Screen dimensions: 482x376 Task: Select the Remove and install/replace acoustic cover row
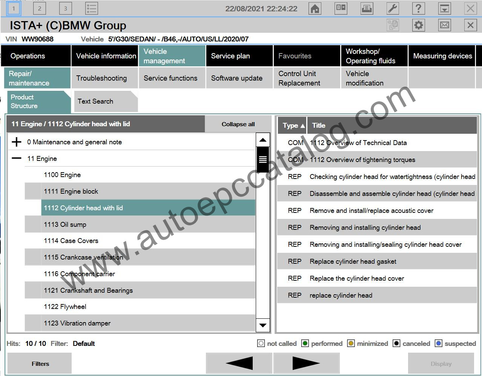pyautogui.click(x=377, y=211)
